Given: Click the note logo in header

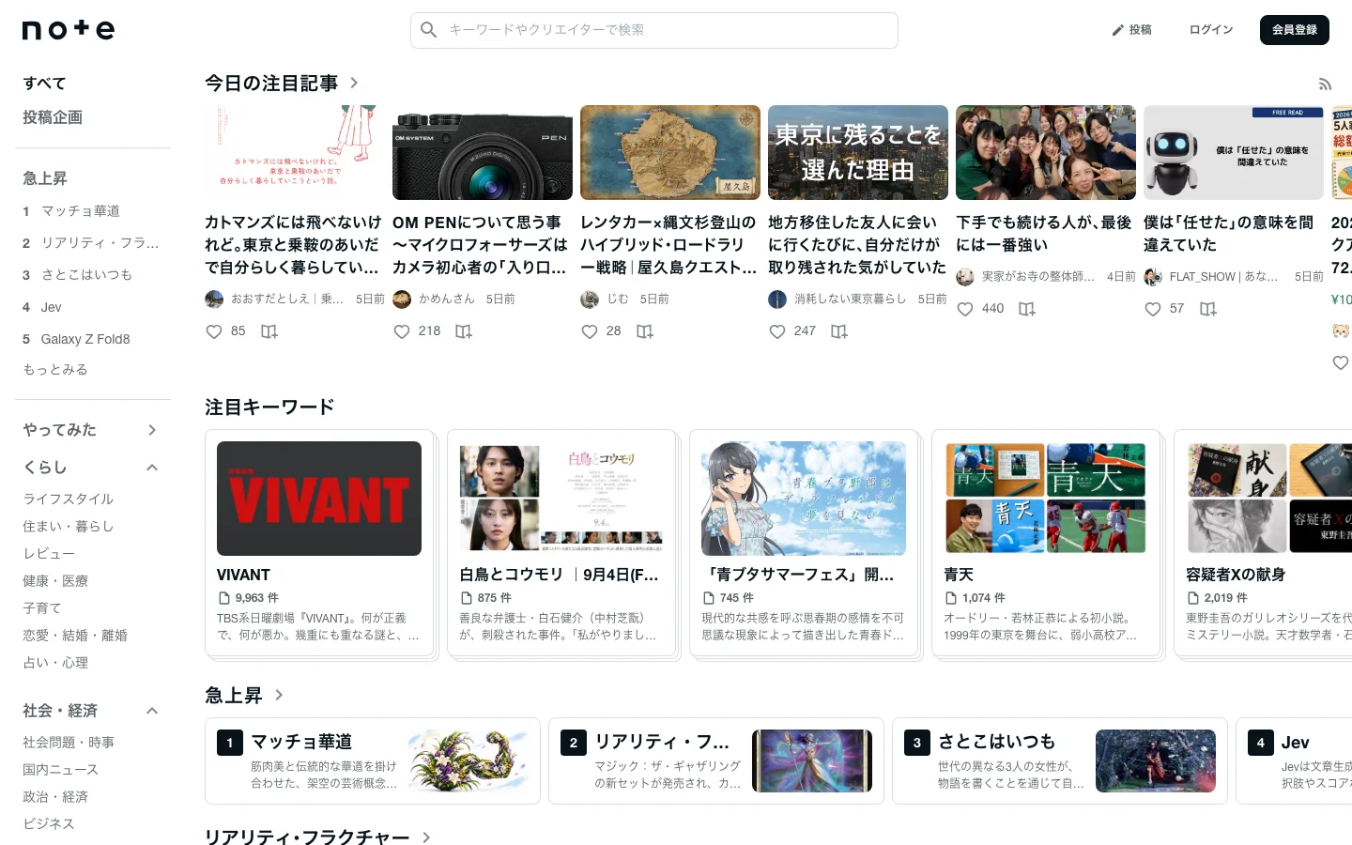Looking at the screenshot, I should [x=69, y=30].
